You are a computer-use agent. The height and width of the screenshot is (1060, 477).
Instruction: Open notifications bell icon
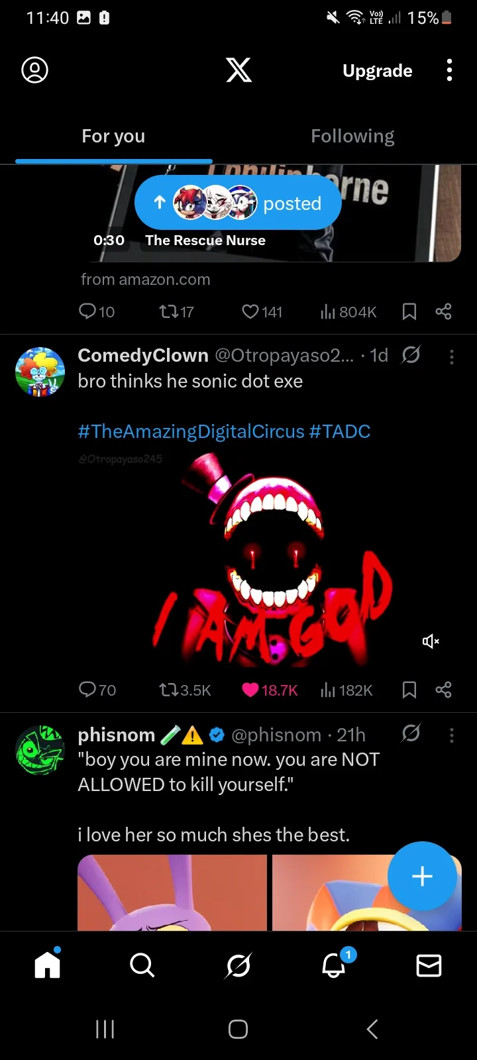click(x=335, y=965)
